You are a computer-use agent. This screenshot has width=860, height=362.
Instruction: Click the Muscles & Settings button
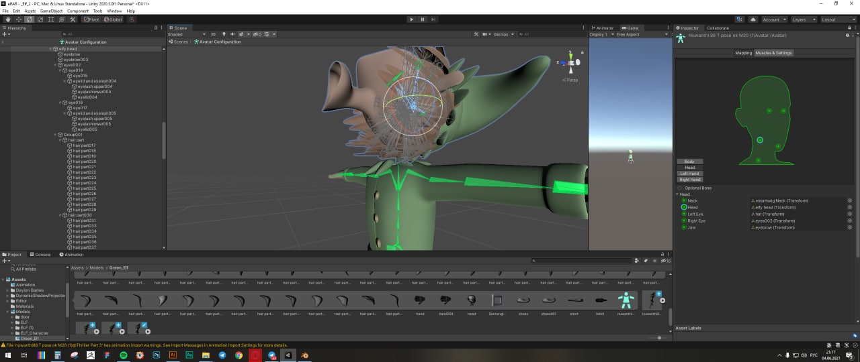[773, 53]
